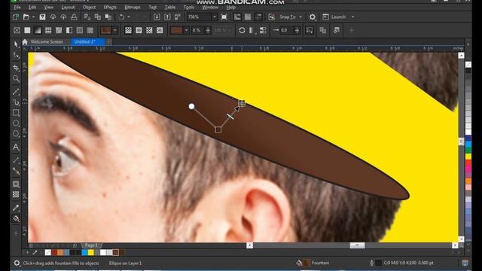Select the Polygon tool

click(x=16, y=134)
